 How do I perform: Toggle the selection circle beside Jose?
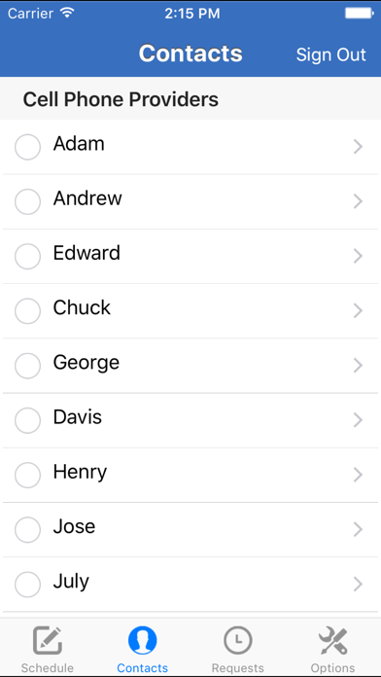(x=27, y=530)
